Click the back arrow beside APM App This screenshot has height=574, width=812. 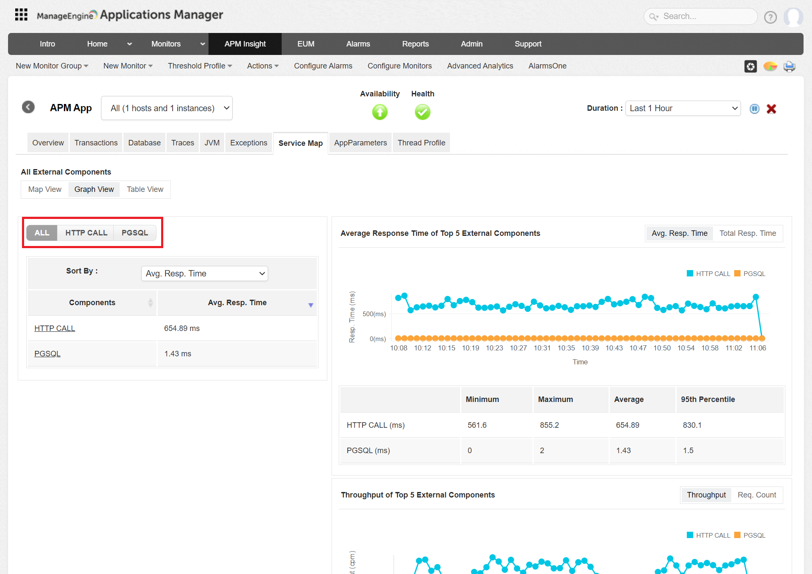28,107
